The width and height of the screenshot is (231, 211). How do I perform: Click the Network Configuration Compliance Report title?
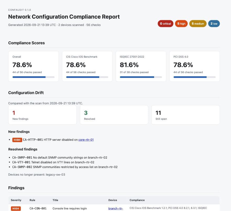[64, 17]
